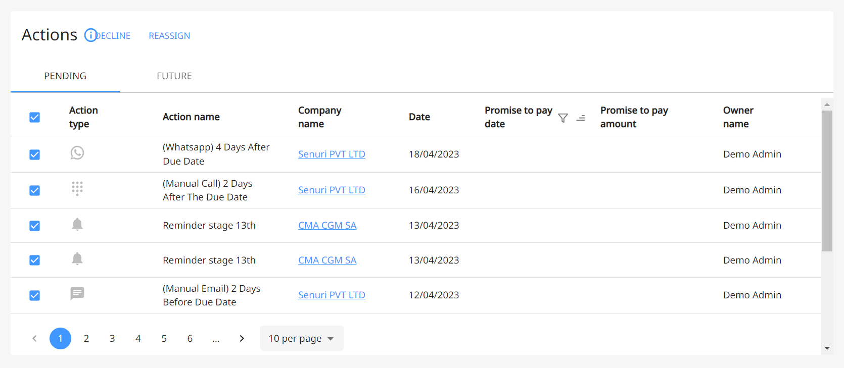Click the Whatsapp action type icon
The image size is (844, 368).
pos(77,152)
